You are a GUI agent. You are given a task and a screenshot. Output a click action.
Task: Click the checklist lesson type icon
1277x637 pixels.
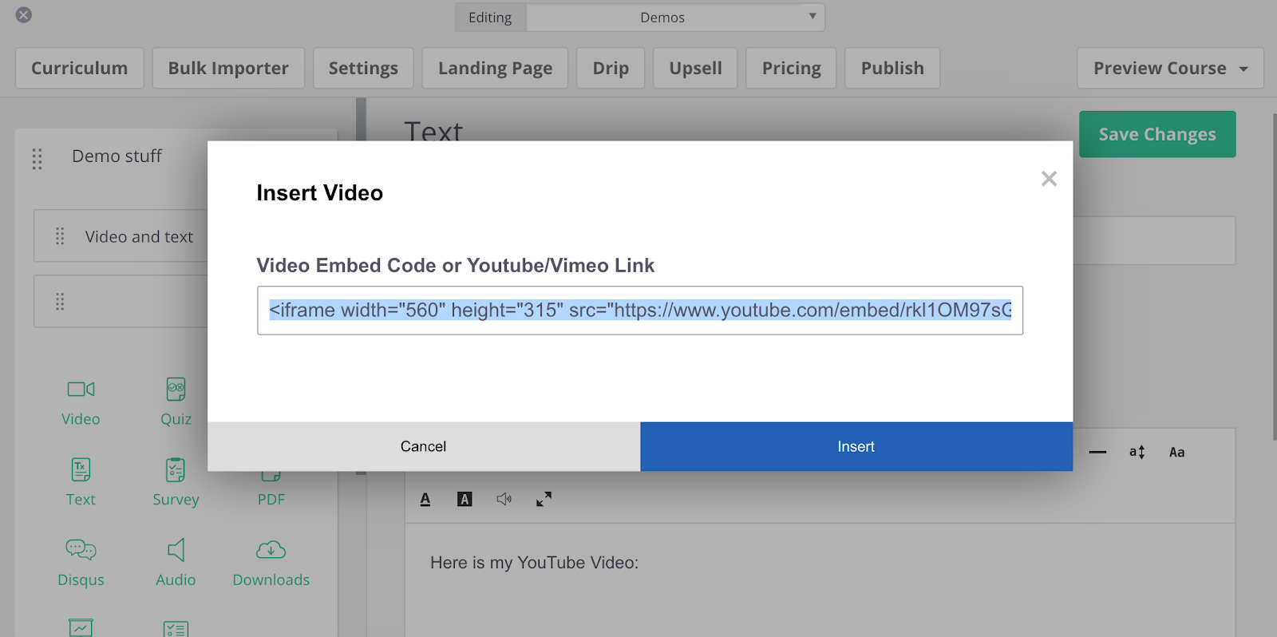pyautogui.click(x=176, y=629)
